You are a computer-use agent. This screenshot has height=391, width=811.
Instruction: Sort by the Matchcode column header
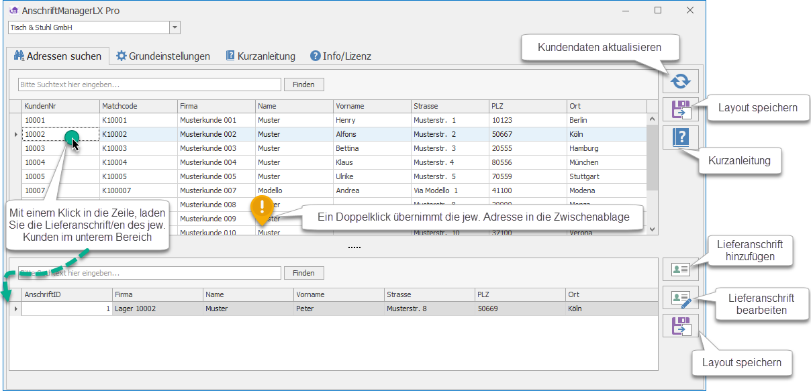coord(138,106)
